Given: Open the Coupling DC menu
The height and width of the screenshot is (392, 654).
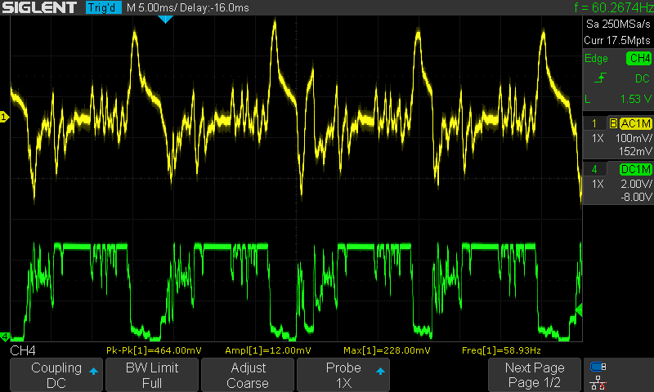Looking at the screenshot, I should tap(56, 375).
